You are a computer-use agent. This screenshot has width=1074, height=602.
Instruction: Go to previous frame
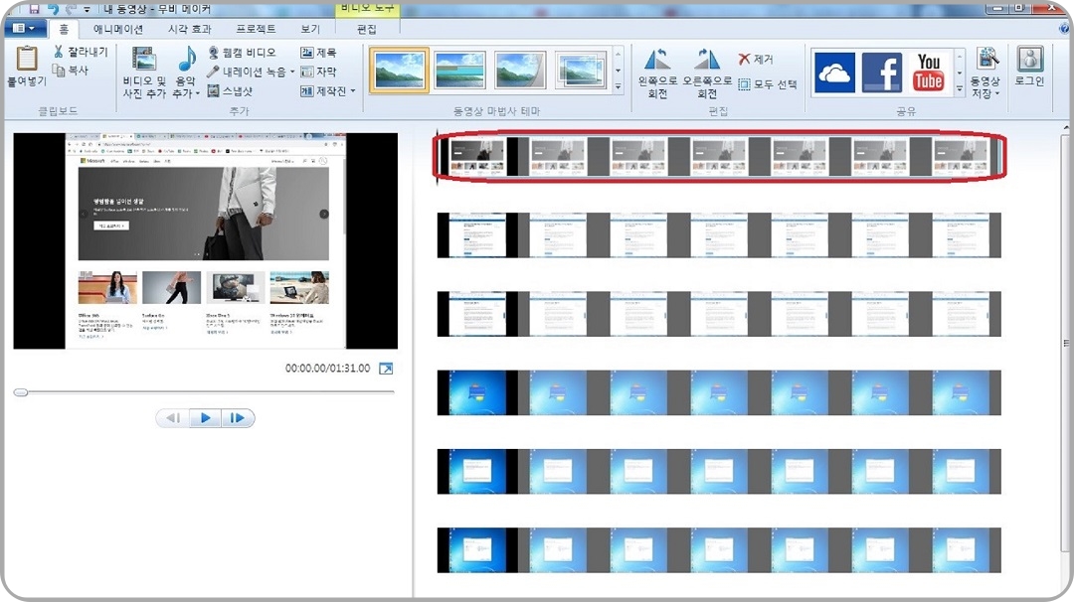click(173, 418)
